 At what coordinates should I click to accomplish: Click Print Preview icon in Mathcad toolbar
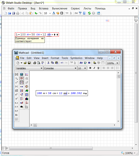click(x=39, y=63)
